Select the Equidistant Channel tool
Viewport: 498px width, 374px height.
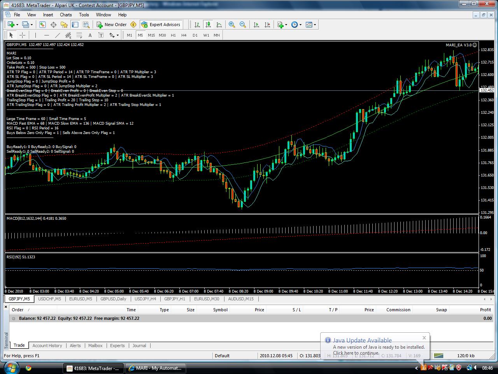click(68, 35)
